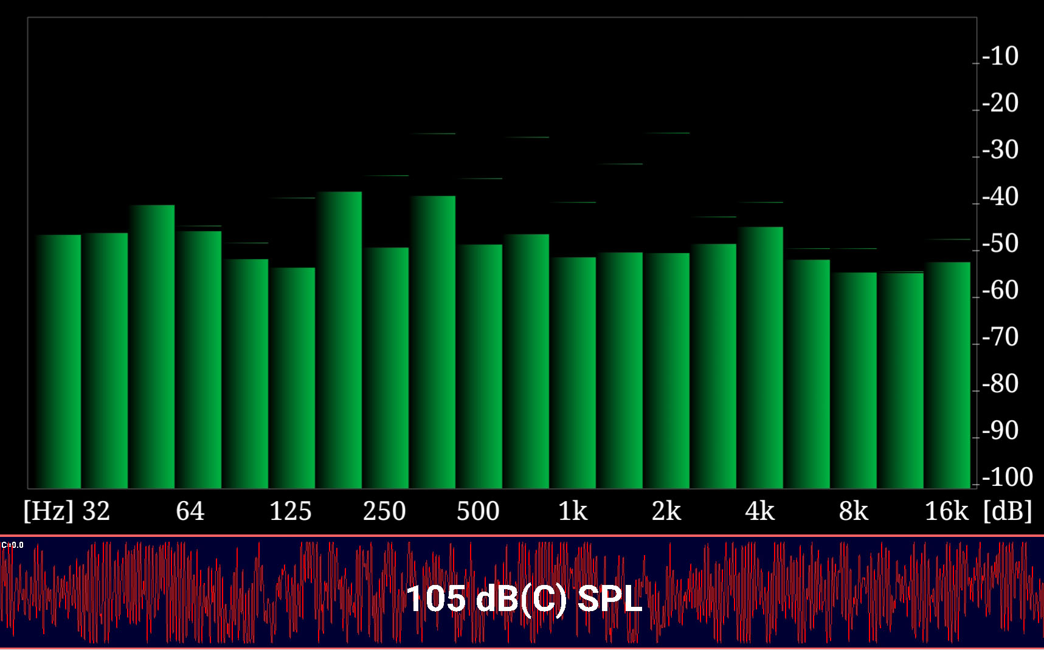This screenshot has width=1044, height=650.
Task: Click the [dB] unit label
Action: pyautogui.click(x=1008, y=511)
